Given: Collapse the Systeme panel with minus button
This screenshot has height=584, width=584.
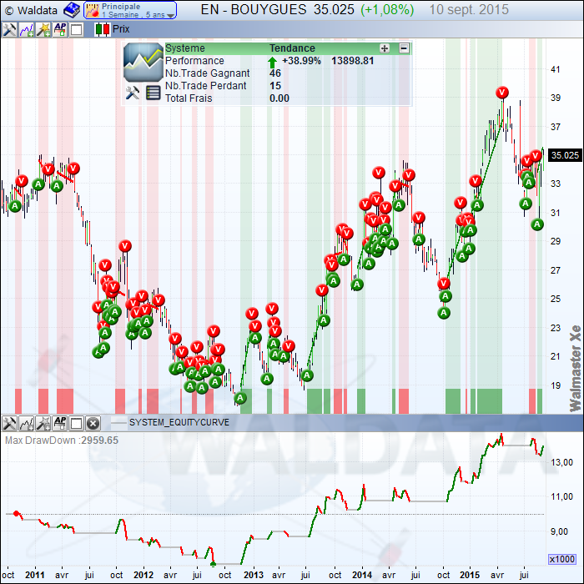Looking at the screenshot, I should 404,48.
